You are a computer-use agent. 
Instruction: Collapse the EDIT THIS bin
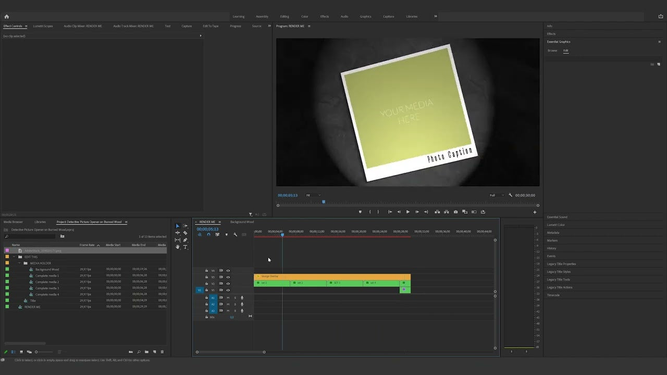pos(15,257)
